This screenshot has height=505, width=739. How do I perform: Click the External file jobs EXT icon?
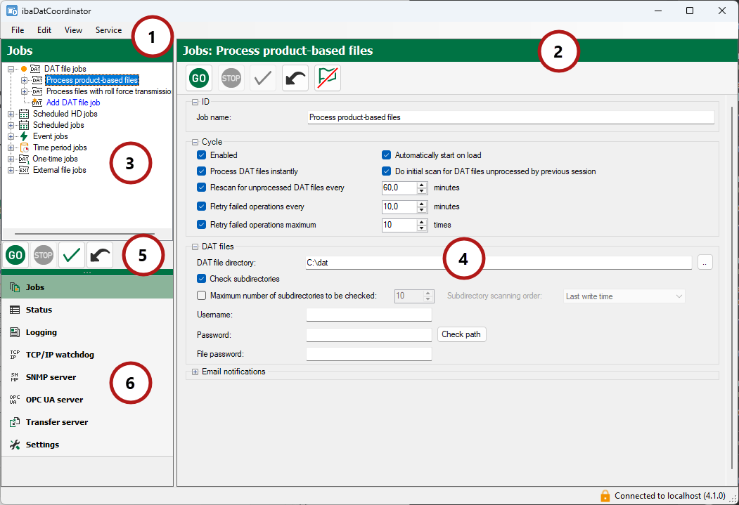[x=24, y=171]
